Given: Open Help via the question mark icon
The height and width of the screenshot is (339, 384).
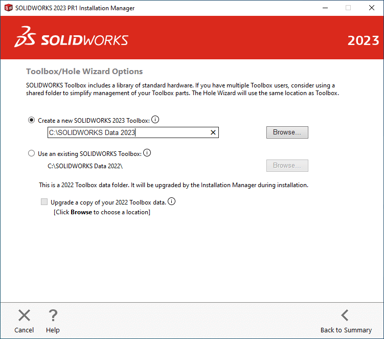Looking at the screenshot, I should pos(53,315).
